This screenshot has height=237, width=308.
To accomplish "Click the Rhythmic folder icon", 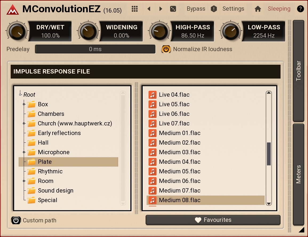I will click(31, 171).
